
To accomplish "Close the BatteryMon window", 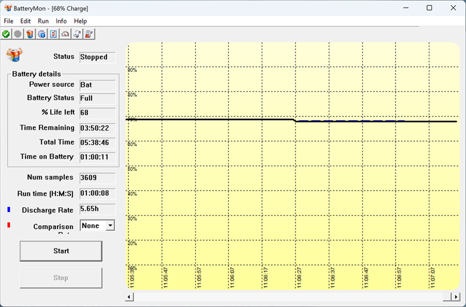I will pos(453,8).
